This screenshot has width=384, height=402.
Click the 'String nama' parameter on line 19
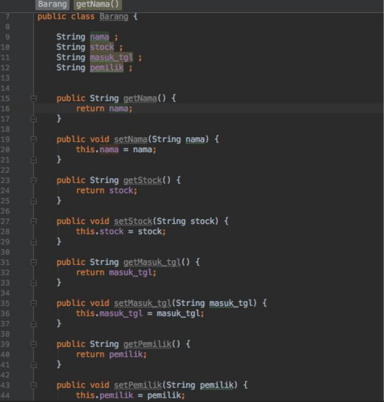(x=179, y=139)
